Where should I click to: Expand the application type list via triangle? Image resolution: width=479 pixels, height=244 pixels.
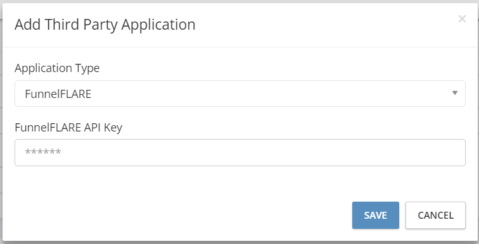[455, 93]
